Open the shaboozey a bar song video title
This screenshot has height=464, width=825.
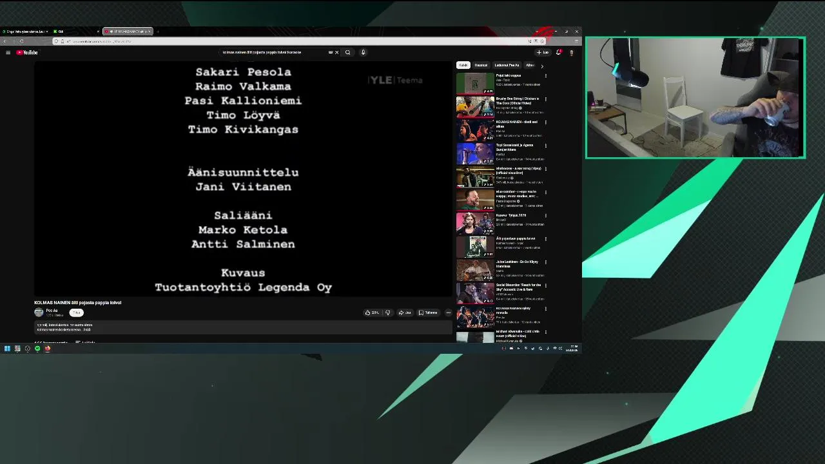point(518,171)
